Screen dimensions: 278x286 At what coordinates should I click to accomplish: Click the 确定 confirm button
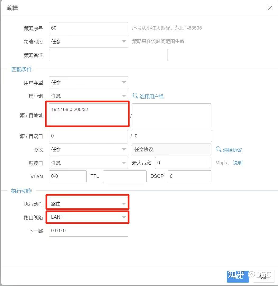237,277
